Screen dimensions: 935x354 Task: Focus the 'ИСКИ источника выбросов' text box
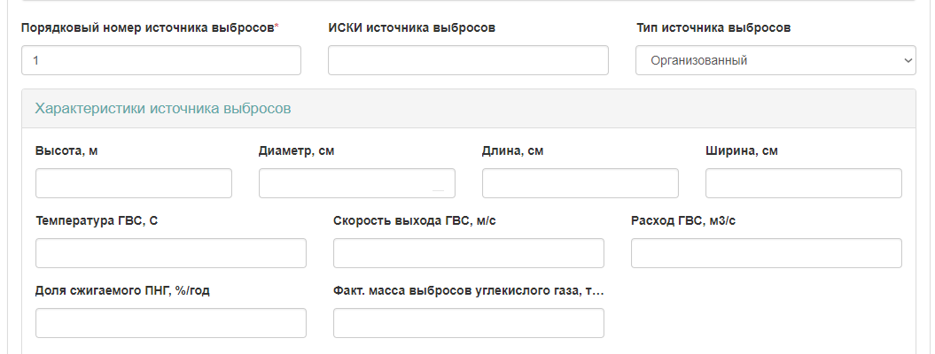click(468, 60)
